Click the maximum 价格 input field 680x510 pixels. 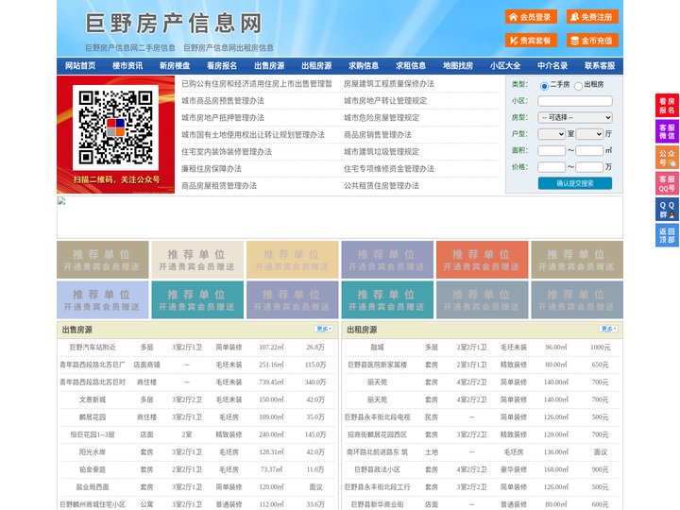pos(589,167)
